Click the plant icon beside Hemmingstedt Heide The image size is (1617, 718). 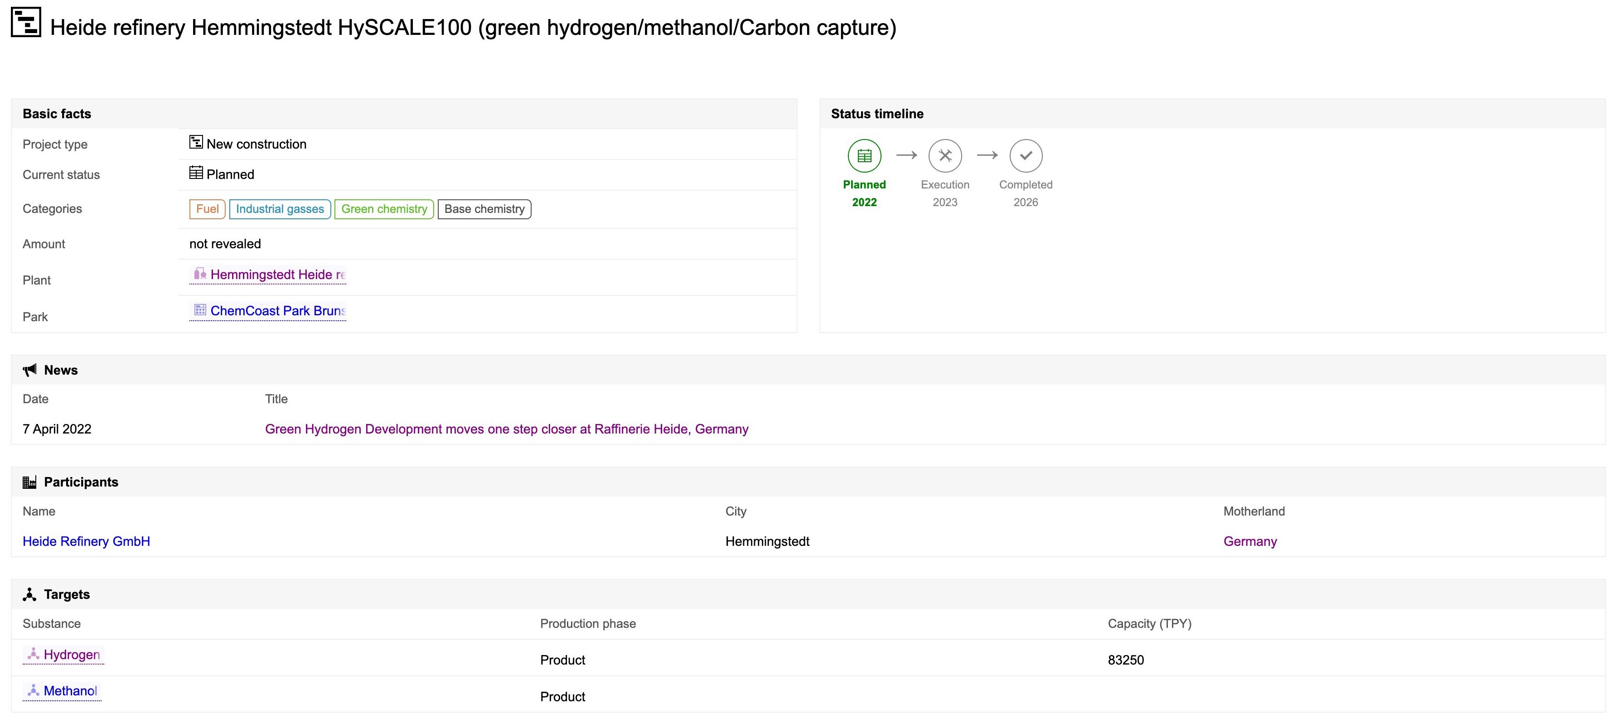pos(199,274)
